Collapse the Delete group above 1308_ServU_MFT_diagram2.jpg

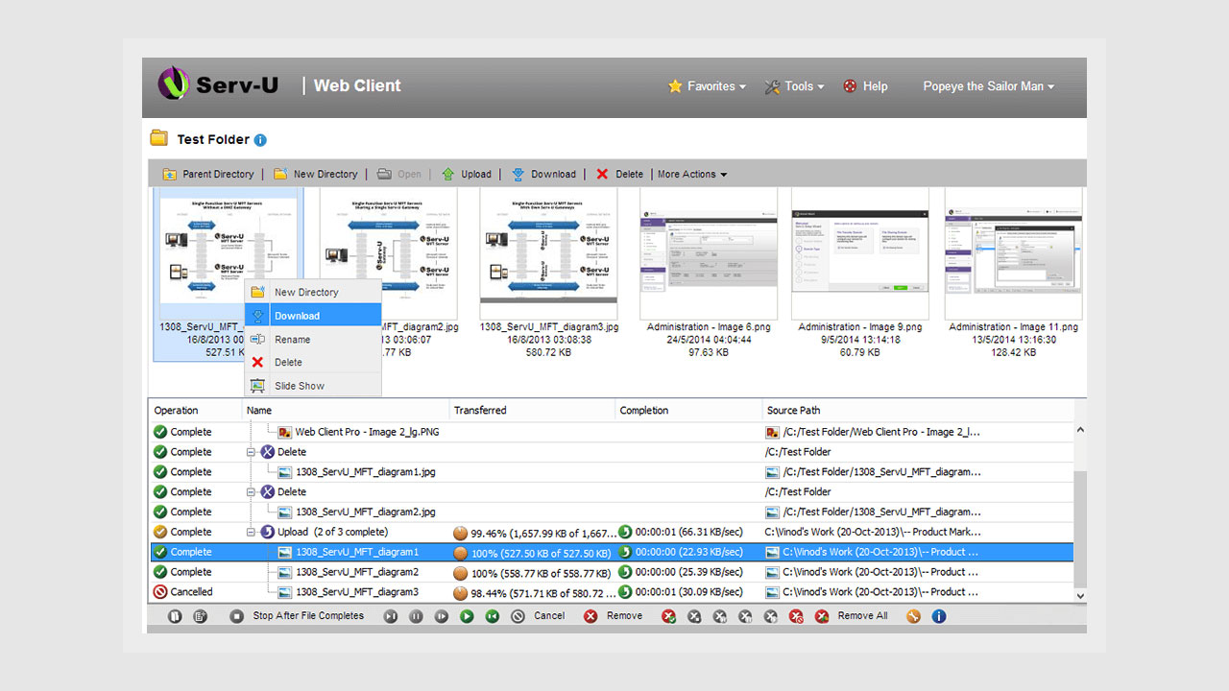click(x=252, y=492)
